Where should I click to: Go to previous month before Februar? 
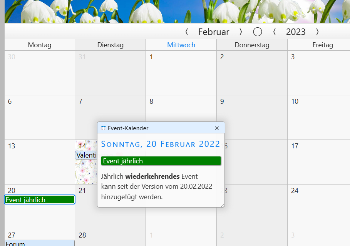click(x=187, y=32)
